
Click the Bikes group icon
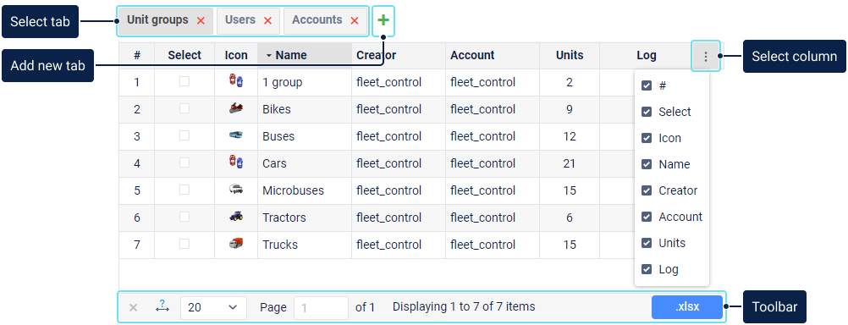(236, 108)
